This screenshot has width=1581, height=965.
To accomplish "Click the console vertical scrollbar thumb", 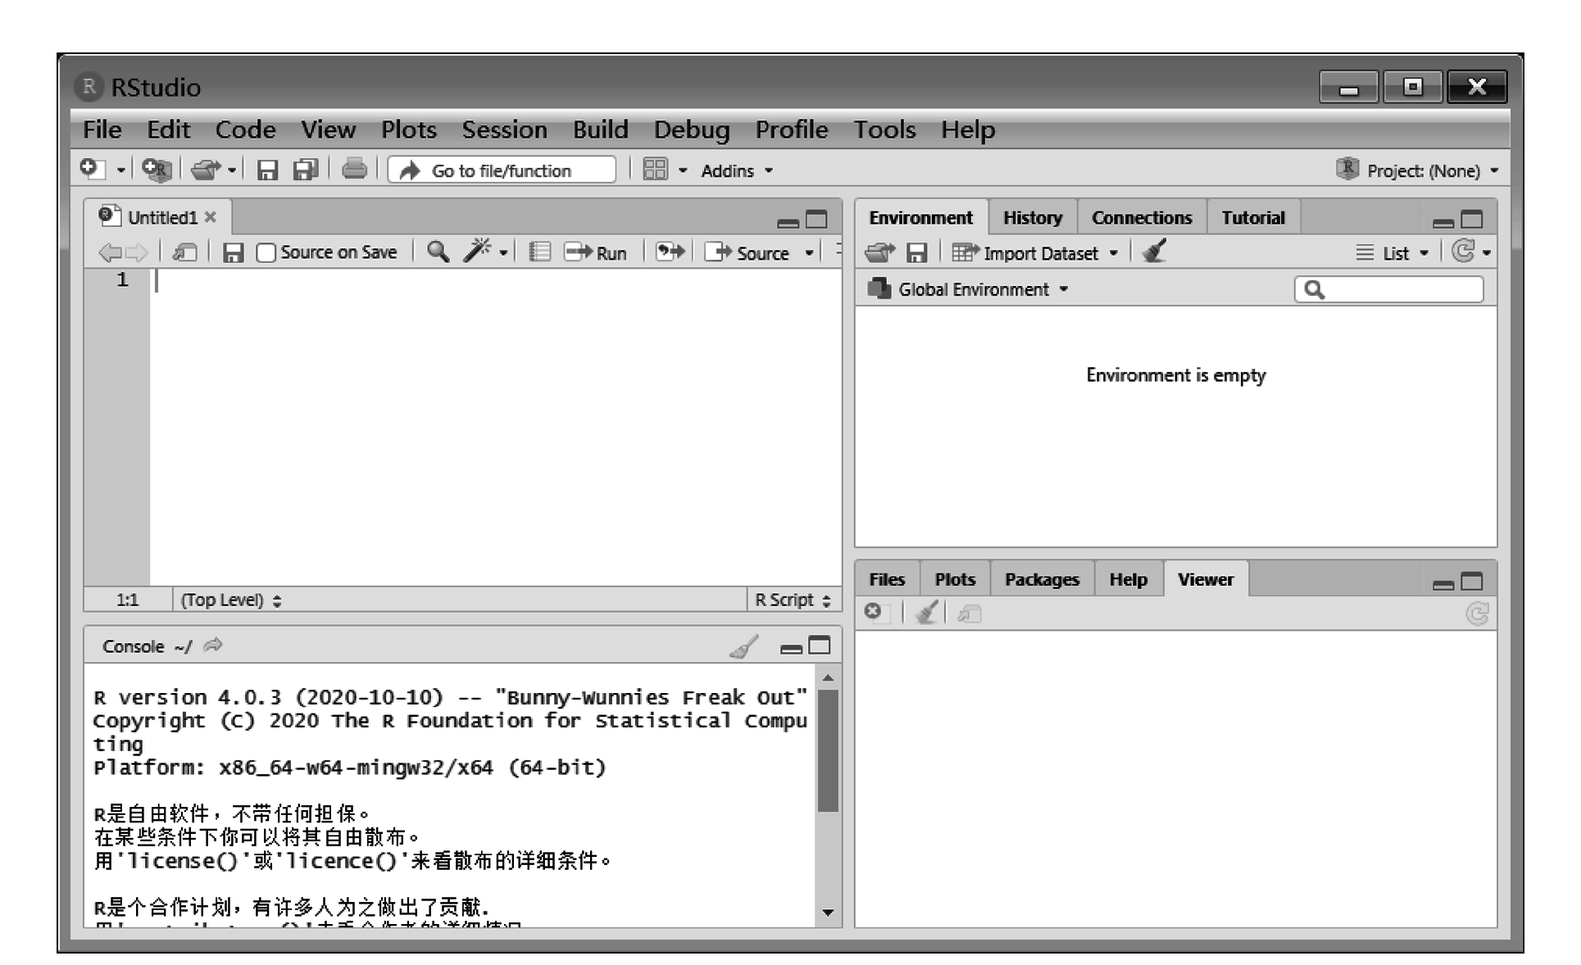I will [x=828, y=750].
